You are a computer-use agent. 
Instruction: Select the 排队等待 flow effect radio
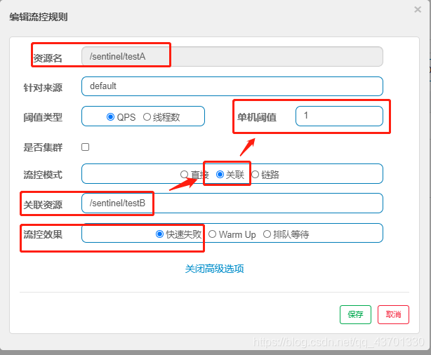click(x=267, y=234)
